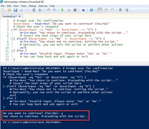
Task: Copy selection using the Copy icon
Action: tap(28, 10)
